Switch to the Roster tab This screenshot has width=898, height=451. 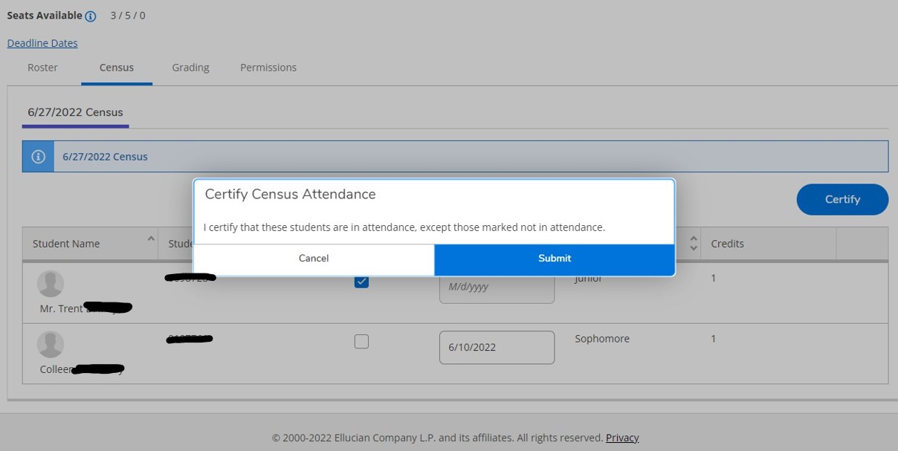click(x=42, y=68)
